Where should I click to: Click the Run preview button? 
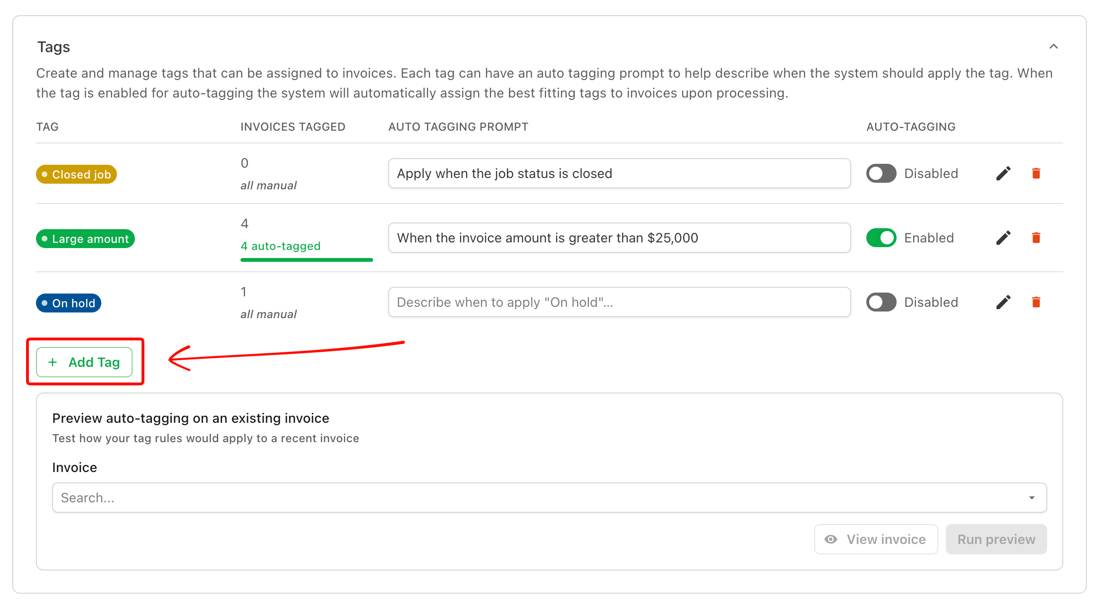996,539
